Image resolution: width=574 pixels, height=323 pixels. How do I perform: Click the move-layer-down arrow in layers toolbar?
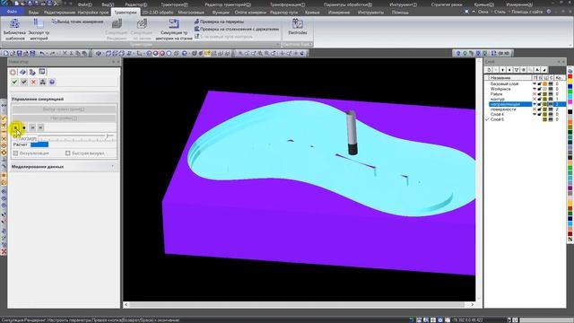tap(502, 70)
